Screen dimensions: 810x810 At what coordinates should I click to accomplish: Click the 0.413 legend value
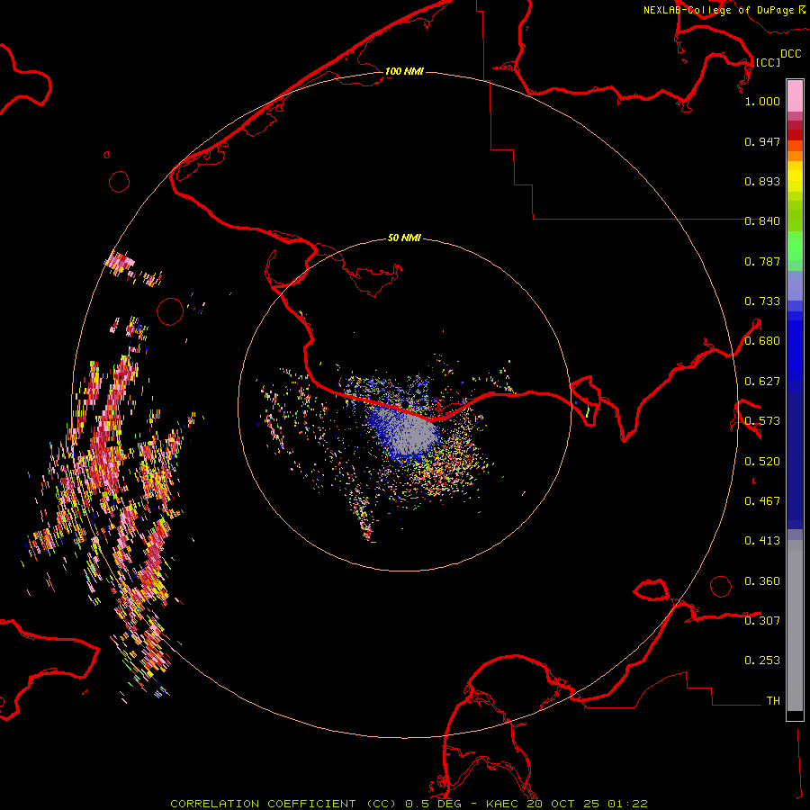click(762, 541)
